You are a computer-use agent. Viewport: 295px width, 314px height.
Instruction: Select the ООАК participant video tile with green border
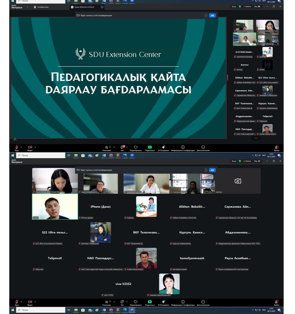click(x=55, y=206)
